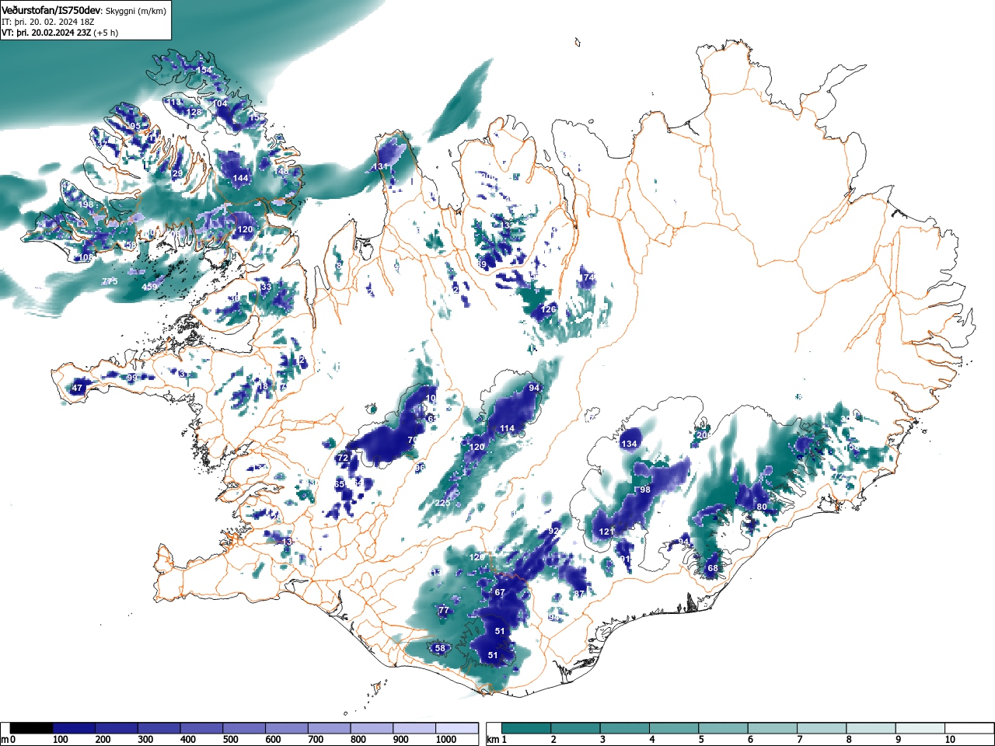Click the black 0–100 m legend swatch
This screenshot has width=995, height=746.
[32, 728]
